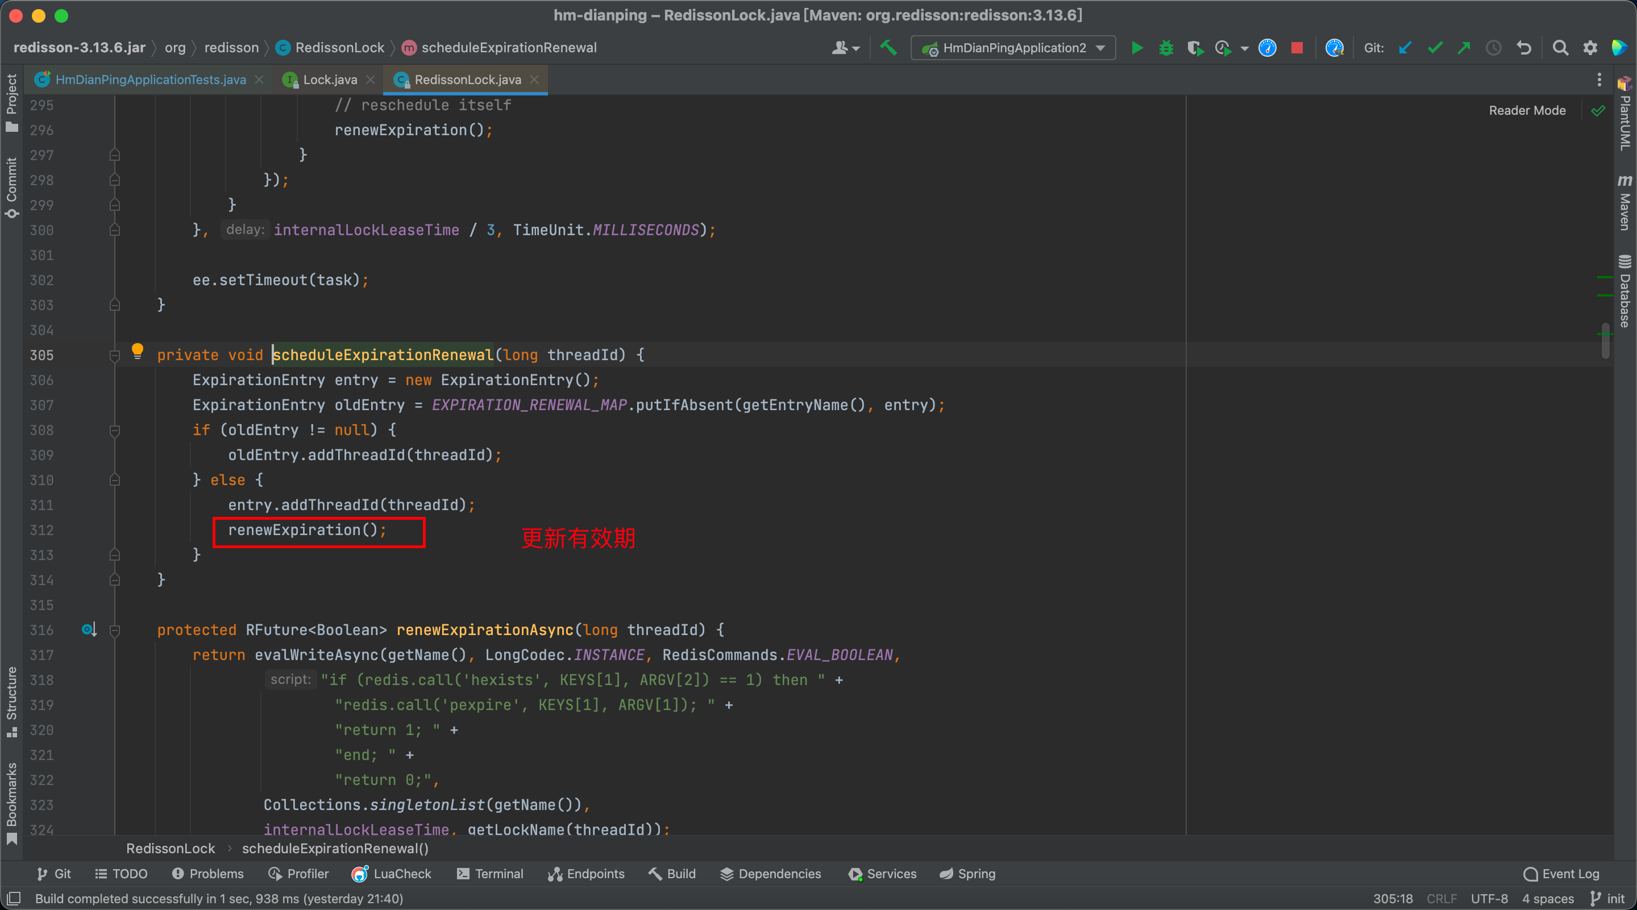
Task: Run HmDianPingApplication2 with the green play icon
Action: click(x=1137, y=48)
